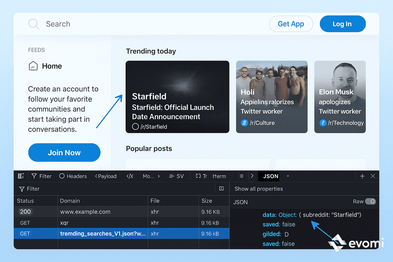
Task: Select the xqr request row
Action: 122,223
